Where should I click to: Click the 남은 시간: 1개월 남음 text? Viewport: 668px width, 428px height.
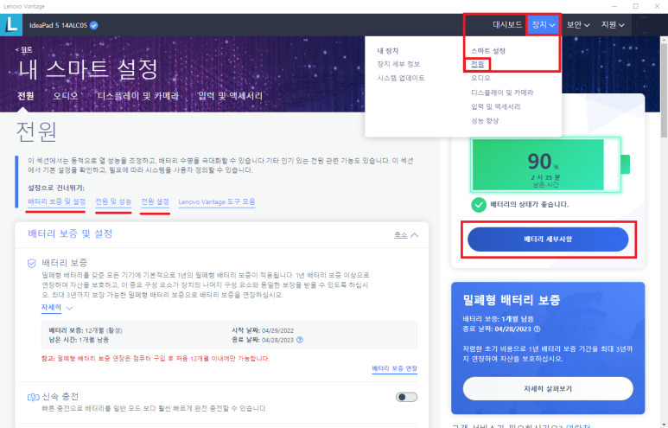[79, 340]
